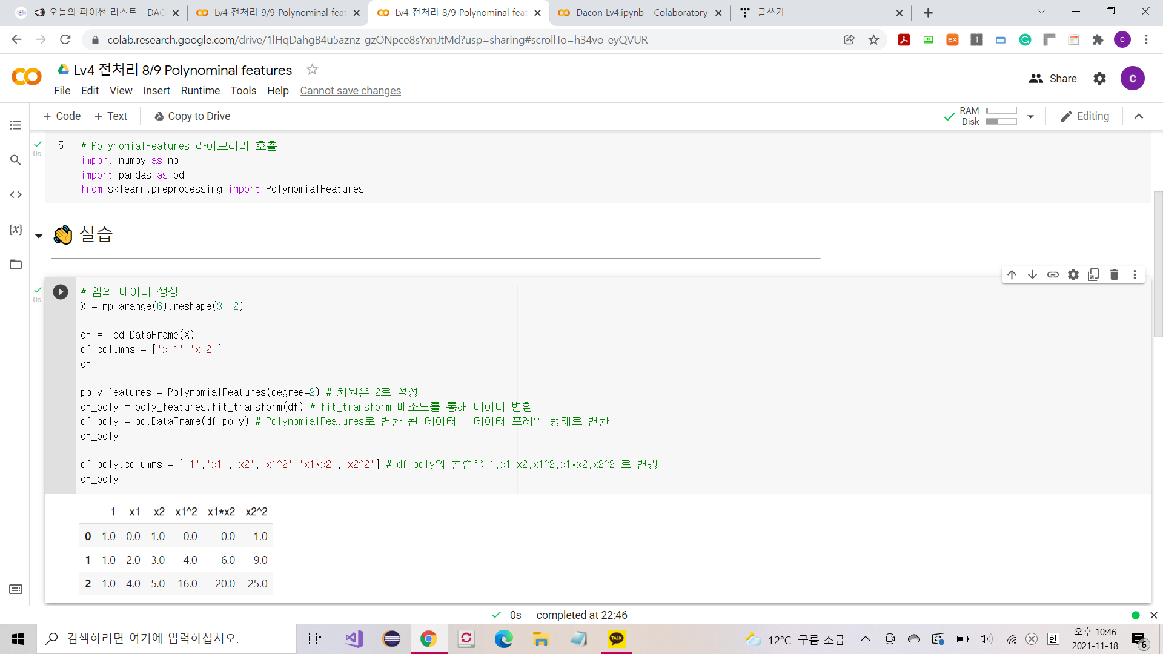
Task: Move cell up with arrow icon
Action: click(x=1012, y=275)
